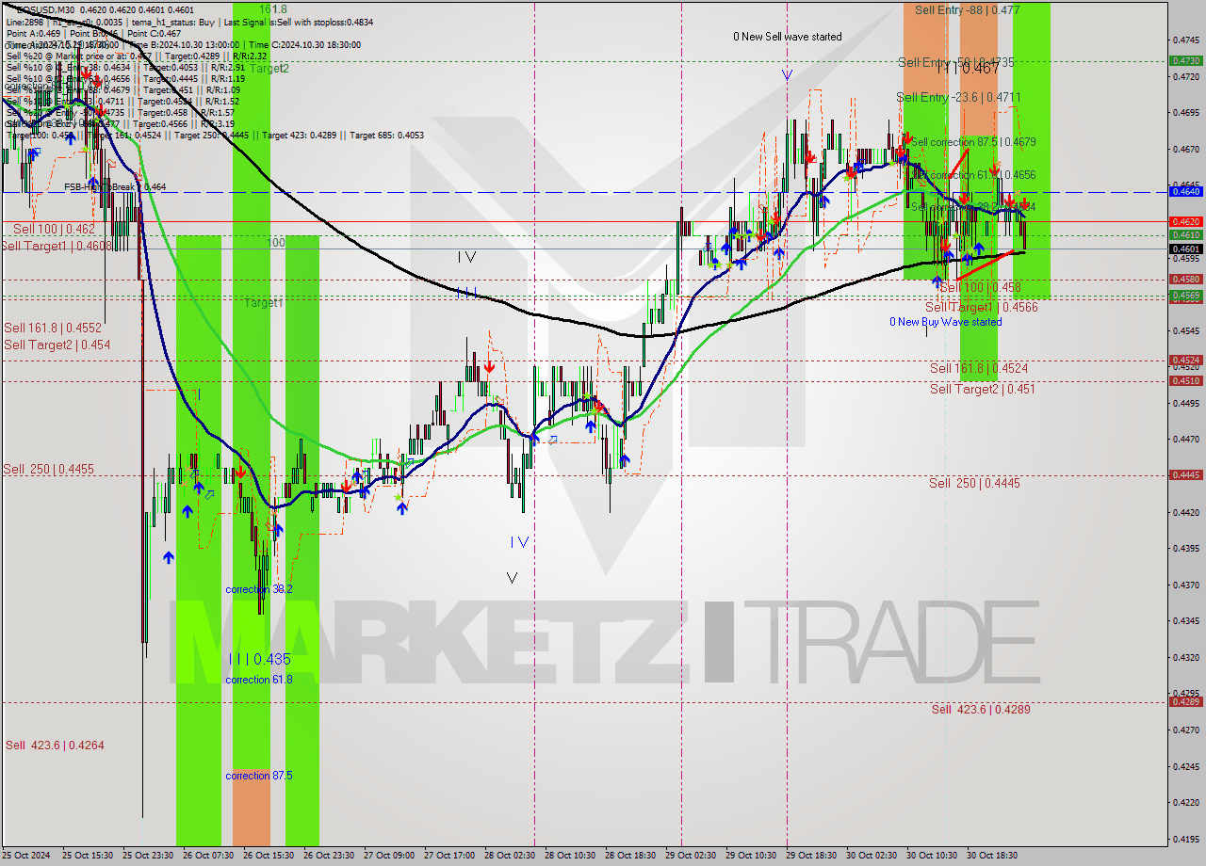Image resolution: width=1206 pixels, height=866 pixels.
Task: Click the 'FSB-HighToBreak | 0.464' label
Action: click(115, 187)
